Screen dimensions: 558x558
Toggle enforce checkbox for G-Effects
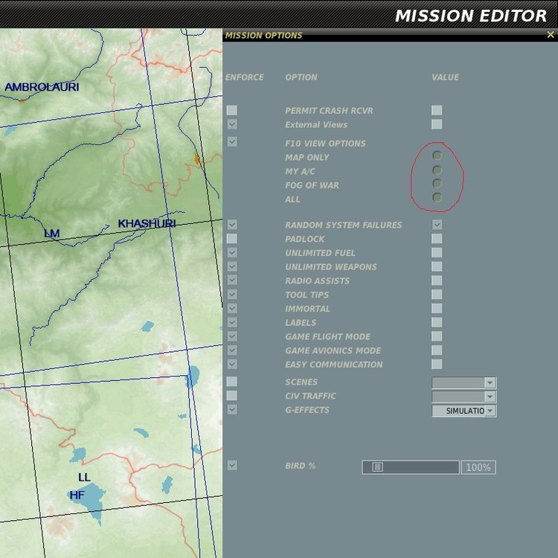pyautogui.click(x=231, y=410)
